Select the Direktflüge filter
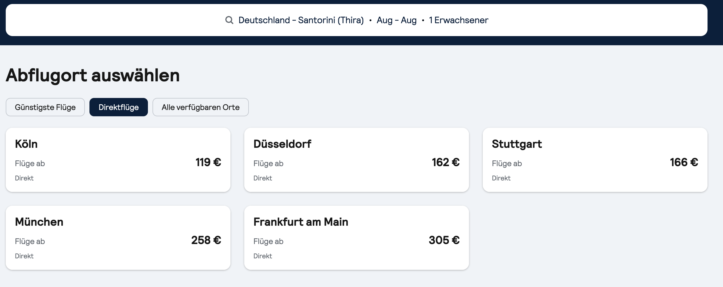The image size is (723, 287). (x=119, y=107)
